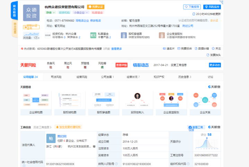The height and width of the screenshot is (167, 249).
Task: Switch to the 经营状况 tab
Action: 133,77
